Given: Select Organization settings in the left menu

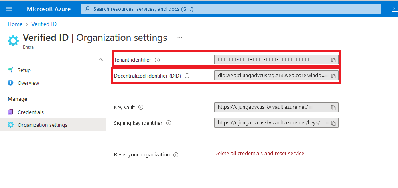Looking at the screenshot, I should point(53,125).
